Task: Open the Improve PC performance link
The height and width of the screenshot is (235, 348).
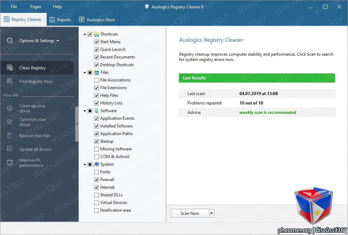Action: click(31, 163)
